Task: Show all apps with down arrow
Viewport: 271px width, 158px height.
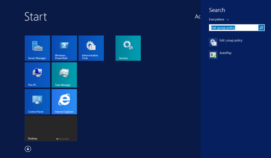Action: [28, 149]
